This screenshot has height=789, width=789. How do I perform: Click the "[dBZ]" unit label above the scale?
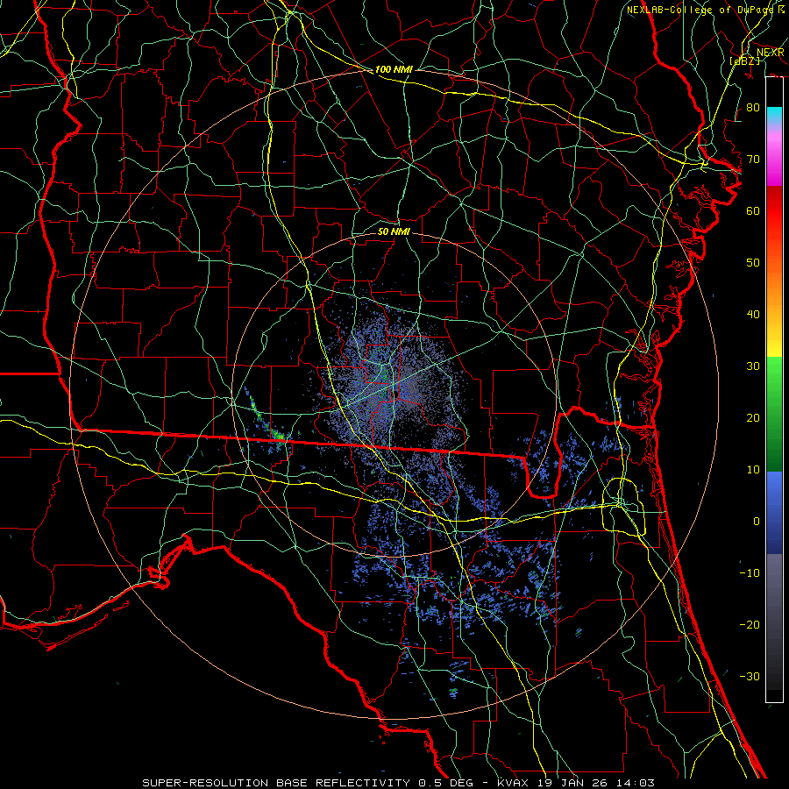[745, 60]
